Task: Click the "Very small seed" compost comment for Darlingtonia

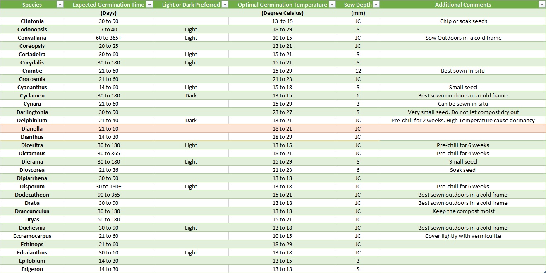Action: click(463, 112)
